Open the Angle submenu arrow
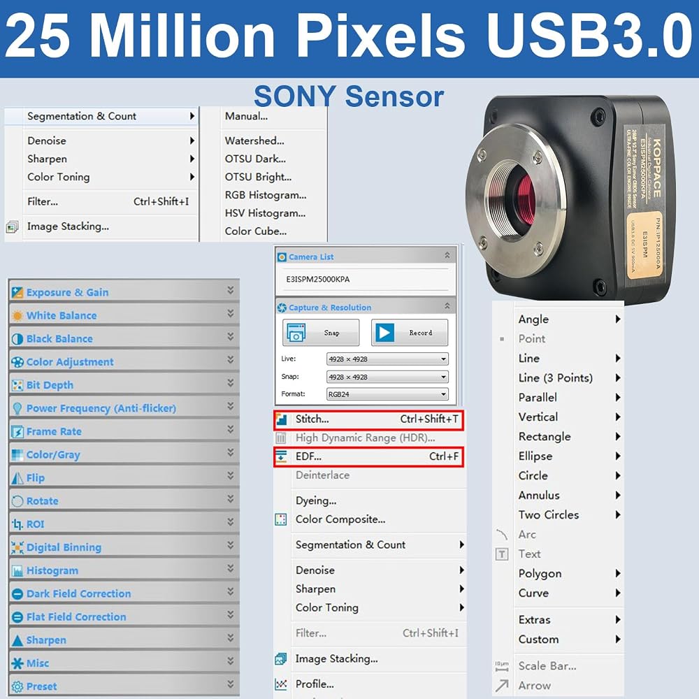699x699 pixels. pyautogui.click(x=618, y=319)
